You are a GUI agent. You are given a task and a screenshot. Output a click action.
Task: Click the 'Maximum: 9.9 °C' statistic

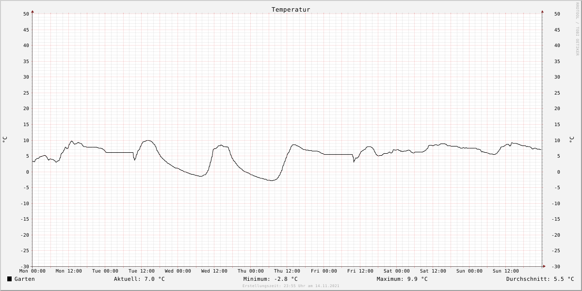point(402,279)
